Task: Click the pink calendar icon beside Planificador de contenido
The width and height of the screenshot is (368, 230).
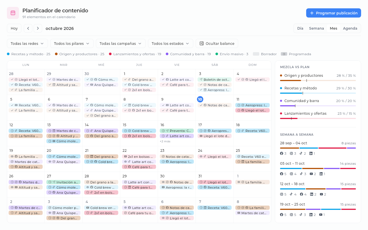Action: [x=13, y=13]
